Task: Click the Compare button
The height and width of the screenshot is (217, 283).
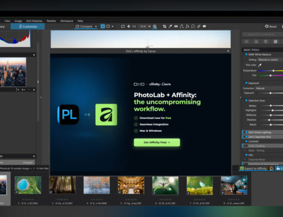Action: (84, 27)
